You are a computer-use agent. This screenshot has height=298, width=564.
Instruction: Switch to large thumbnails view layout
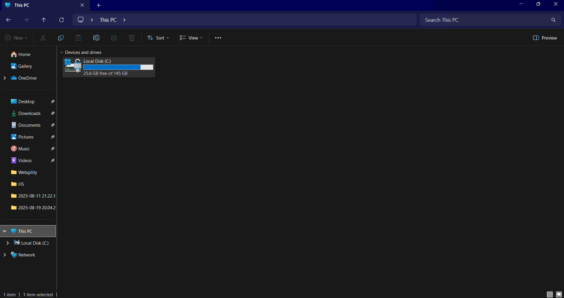[x=559, y=294]
